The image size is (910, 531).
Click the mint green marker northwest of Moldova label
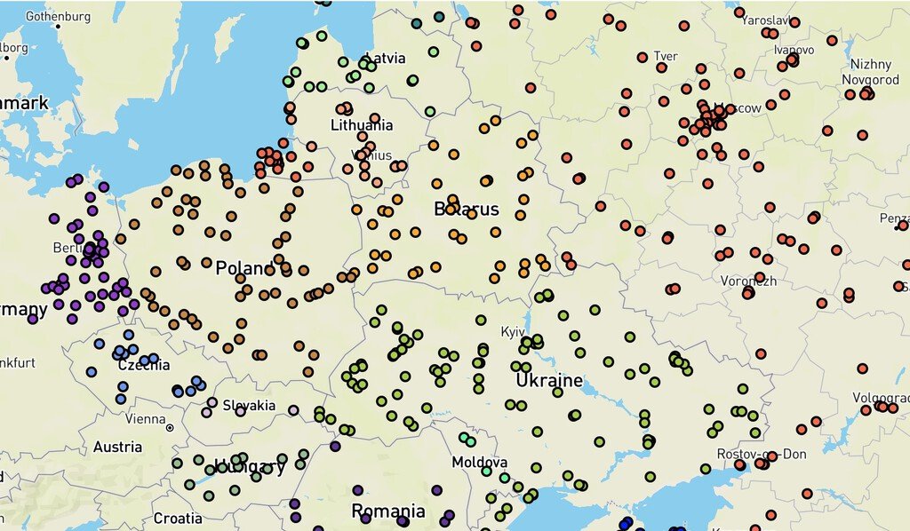464,437
